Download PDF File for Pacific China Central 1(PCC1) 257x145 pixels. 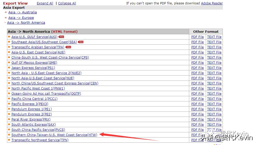click(197, 99)
